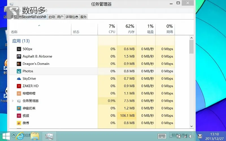Click the 7.5 MB memory value

(x=129, y=101)
